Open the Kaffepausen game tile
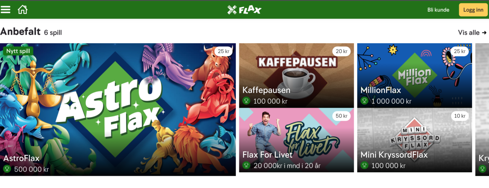This screenshot has height=188, width=489. click(x=296, y=76)
